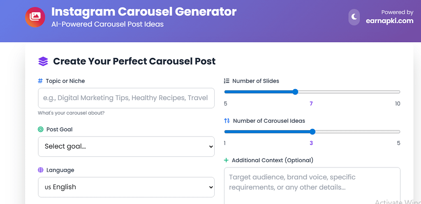This screenshot has width=421, height=204.
Task: Click the list icon beside Number of Slides
Action: point(227,81)
